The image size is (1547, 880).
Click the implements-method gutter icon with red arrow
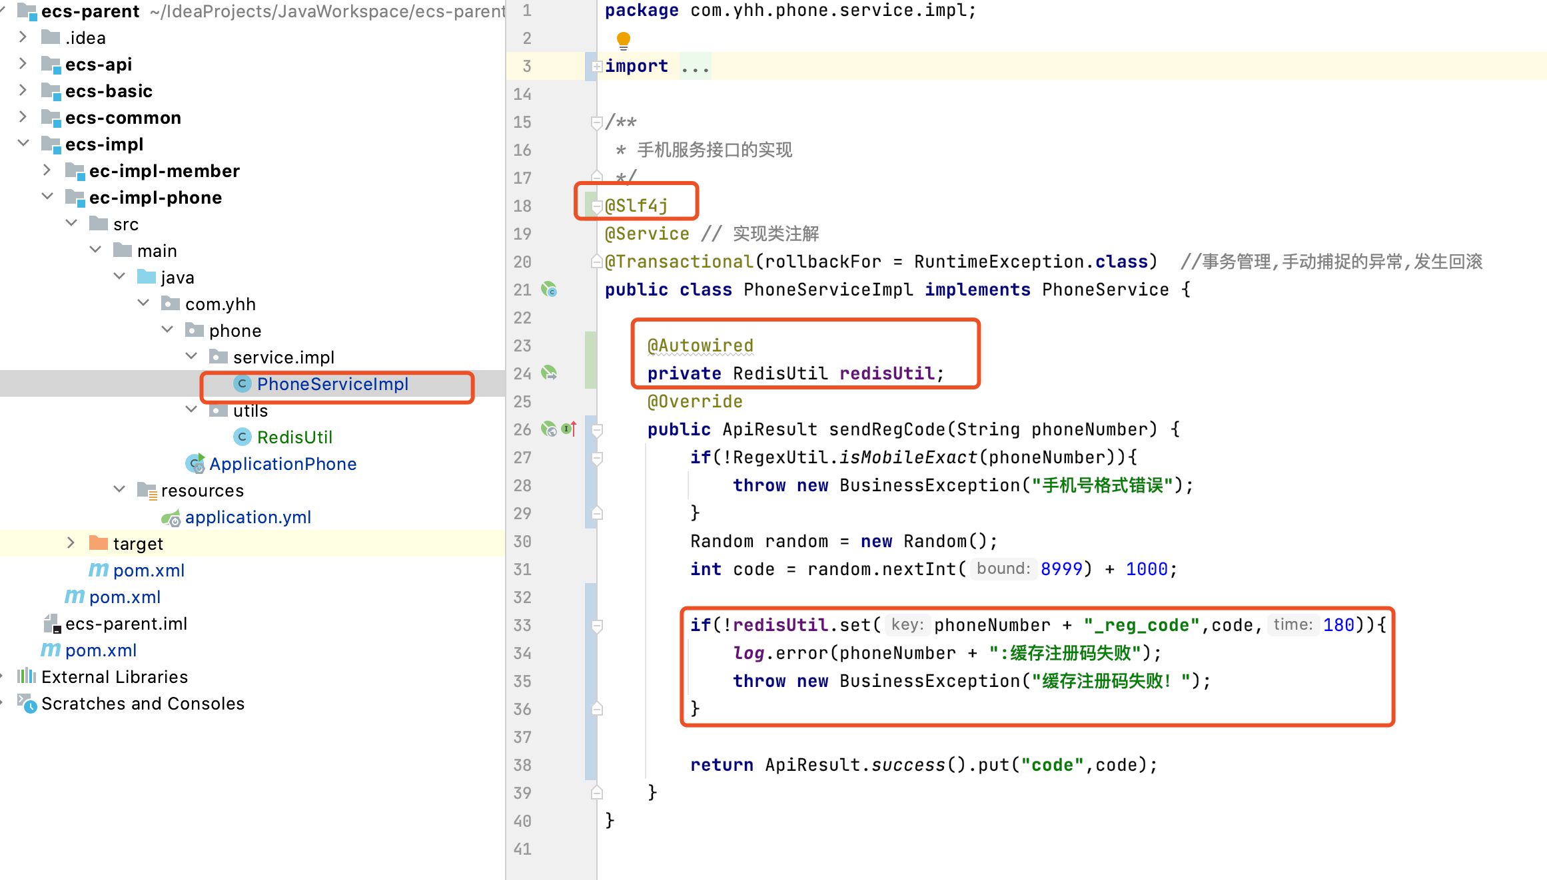(x=569, y=429)
